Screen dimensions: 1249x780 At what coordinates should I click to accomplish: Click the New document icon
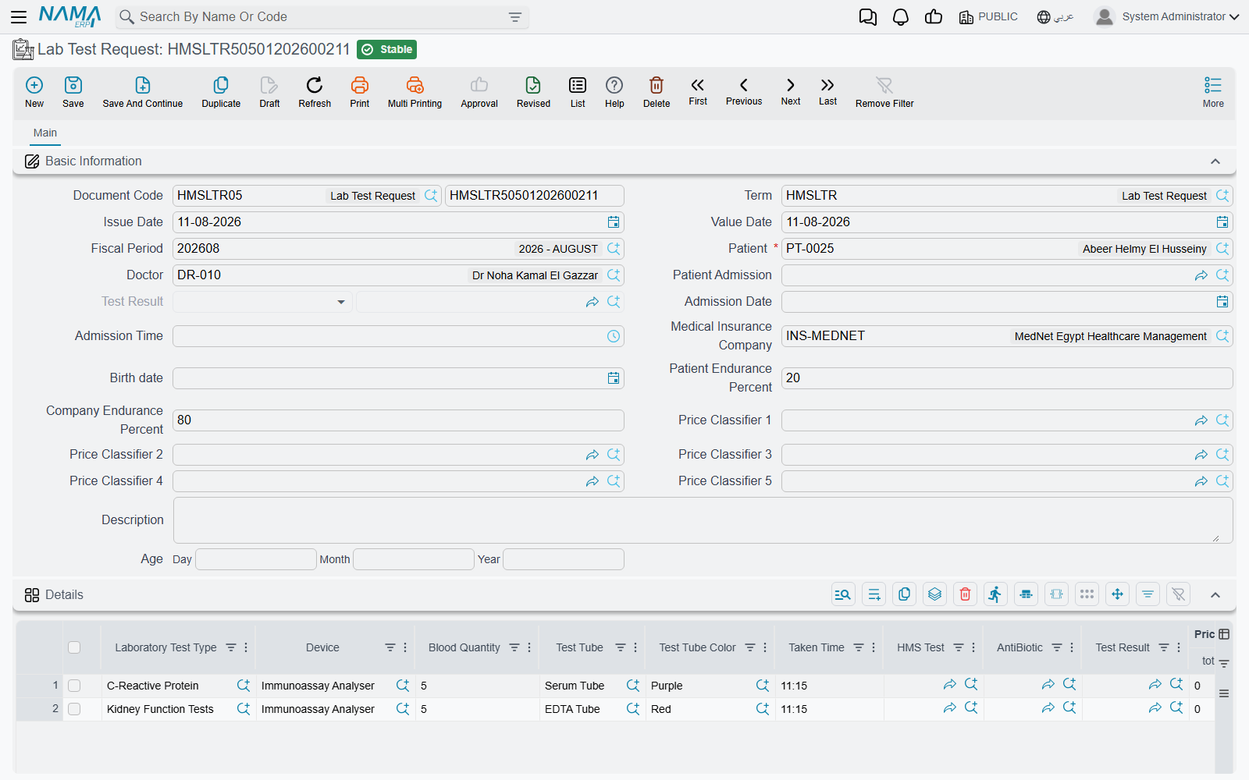point(34,85)
